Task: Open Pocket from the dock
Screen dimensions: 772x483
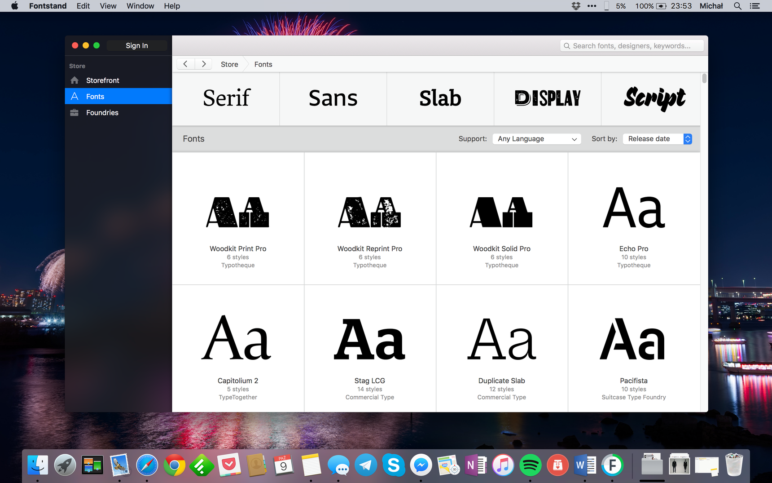Action: pos(229,465)
